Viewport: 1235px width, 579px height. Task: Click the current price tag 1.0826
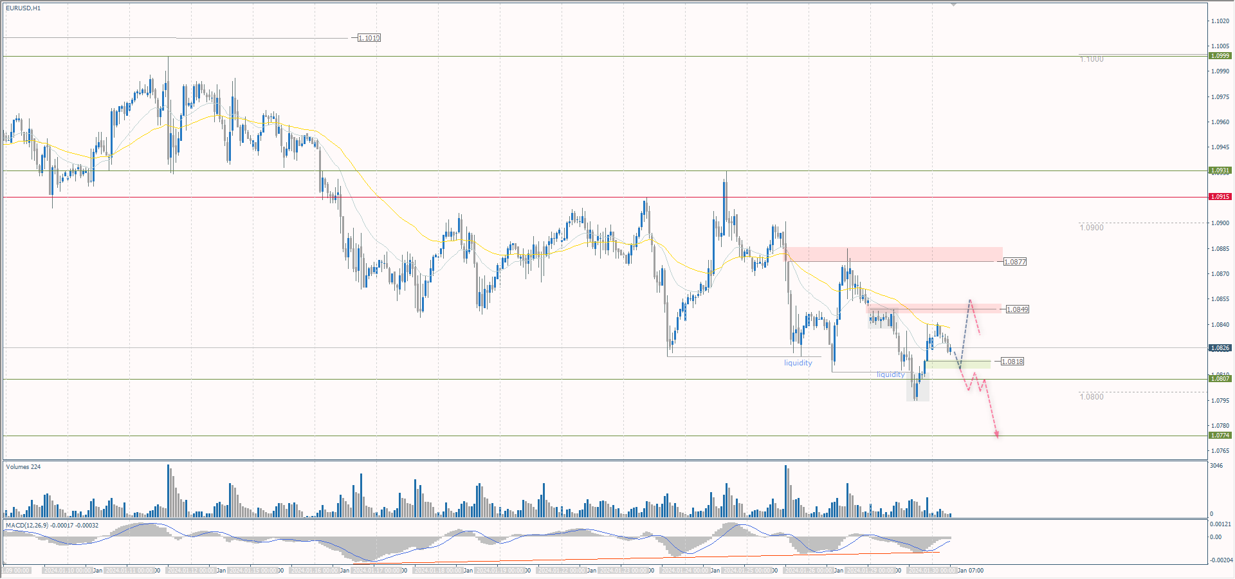(x=1220, y=348)
